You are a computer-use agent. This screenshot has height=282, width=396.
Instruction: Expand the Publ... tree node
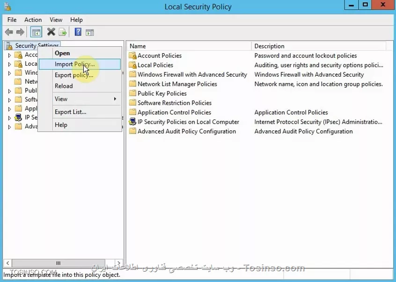coord(9,91)
